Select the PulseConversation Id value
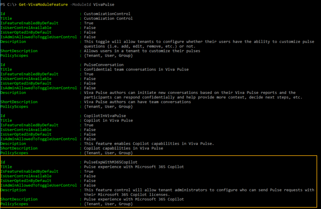321x209 pixels. point(104,65)
